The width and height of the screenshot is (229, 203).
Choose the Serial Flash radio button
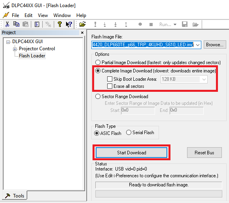point(129,133)
